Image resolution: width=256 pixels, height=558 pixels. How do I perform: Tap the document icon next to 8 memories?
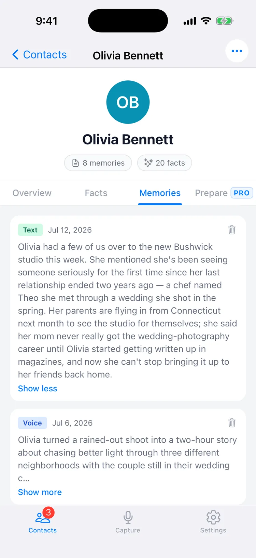click(76, 163)
